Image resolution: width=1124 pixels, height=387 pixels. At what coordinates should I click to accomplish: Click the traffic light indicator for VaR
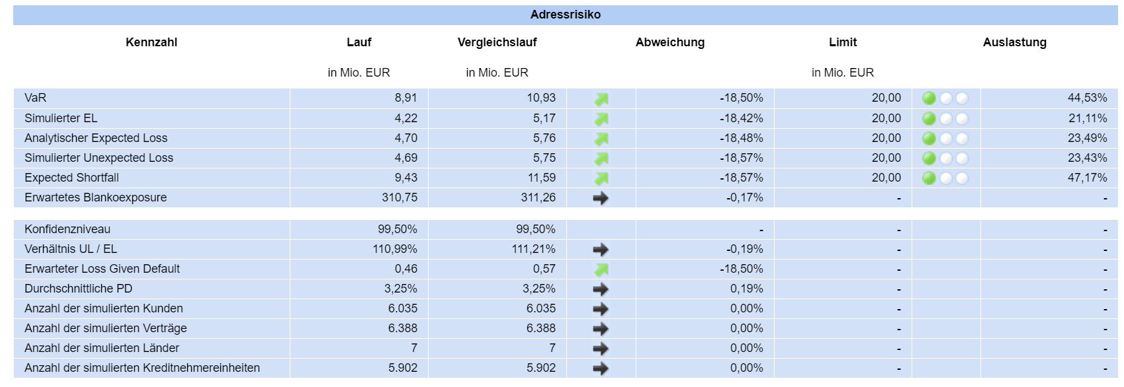coord(945,98)
